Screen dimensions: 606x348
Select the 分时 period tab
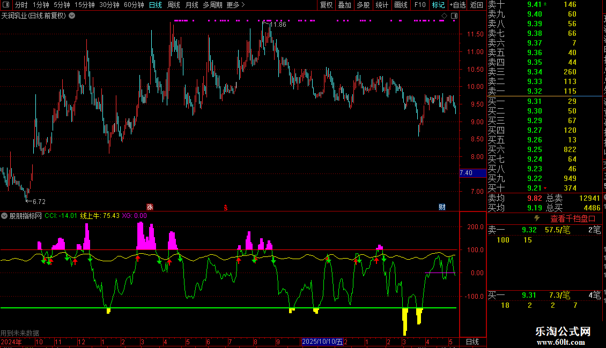coord(21,5)
